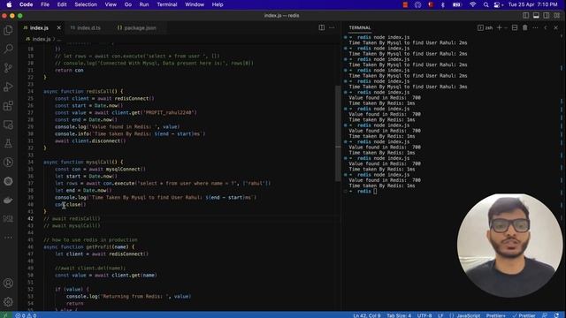Image resolution: width=566 pixels, height=318 pixels.
Task: Click the editor vertical scrollbar
Action: [338, 133]
